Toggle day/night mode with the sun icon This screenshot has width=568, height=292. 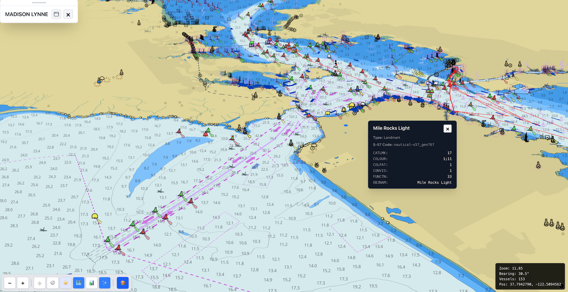[x=65, y=283]
